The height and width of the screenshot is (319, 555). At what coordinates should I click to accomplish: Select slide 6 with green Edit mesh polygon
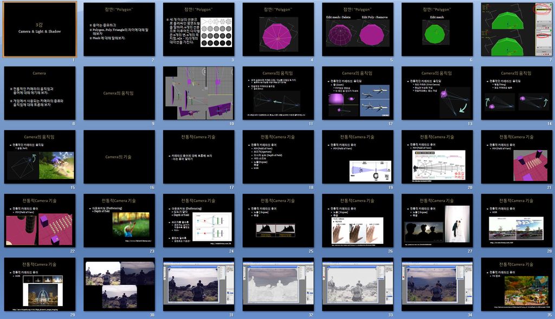[437, 29]
